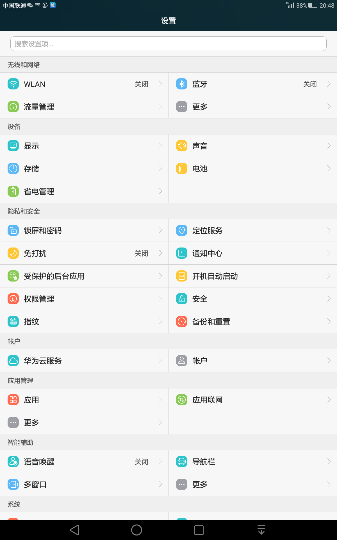Tap 权限管理 label

(x=39, y=299)
